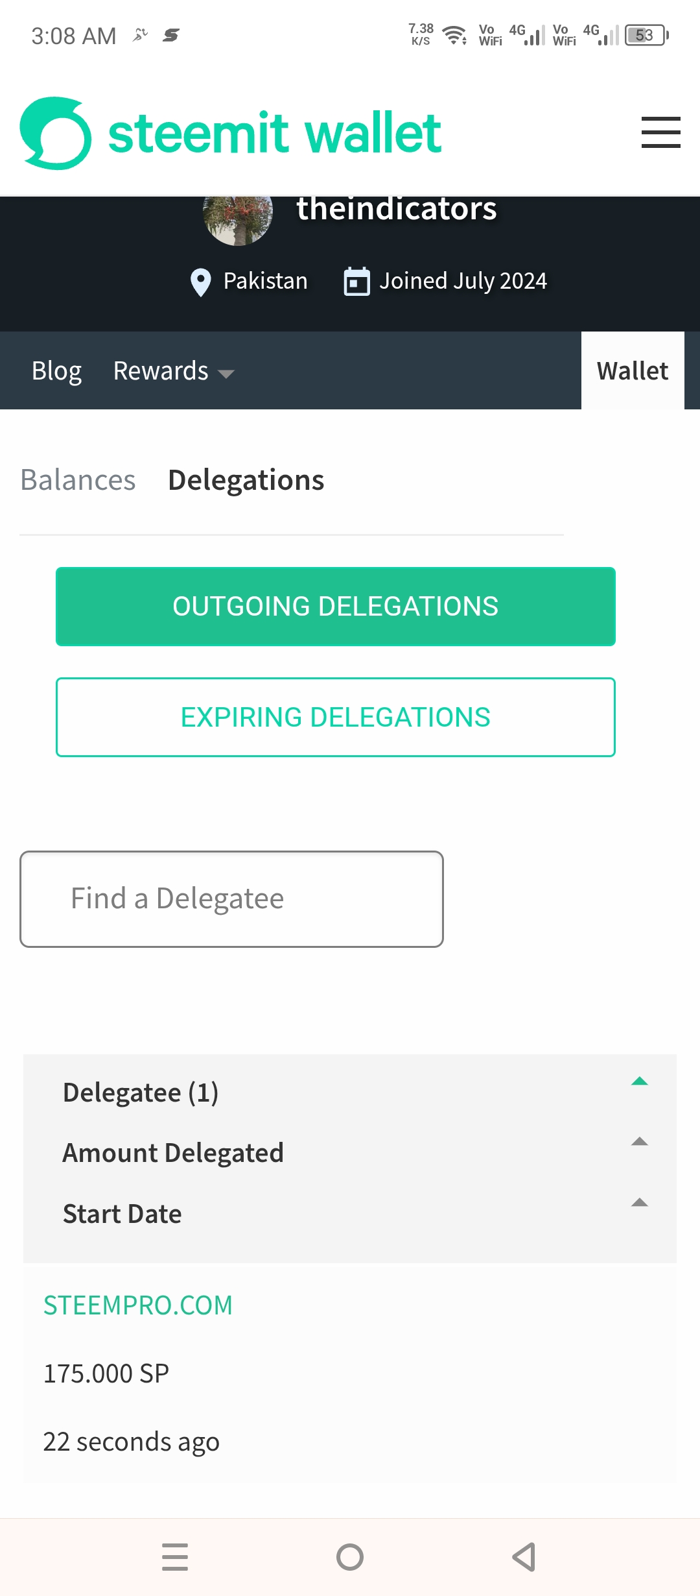Tap the Wi-Fi status icon
The image size is (700, 1596).
(x=455, y=35)
